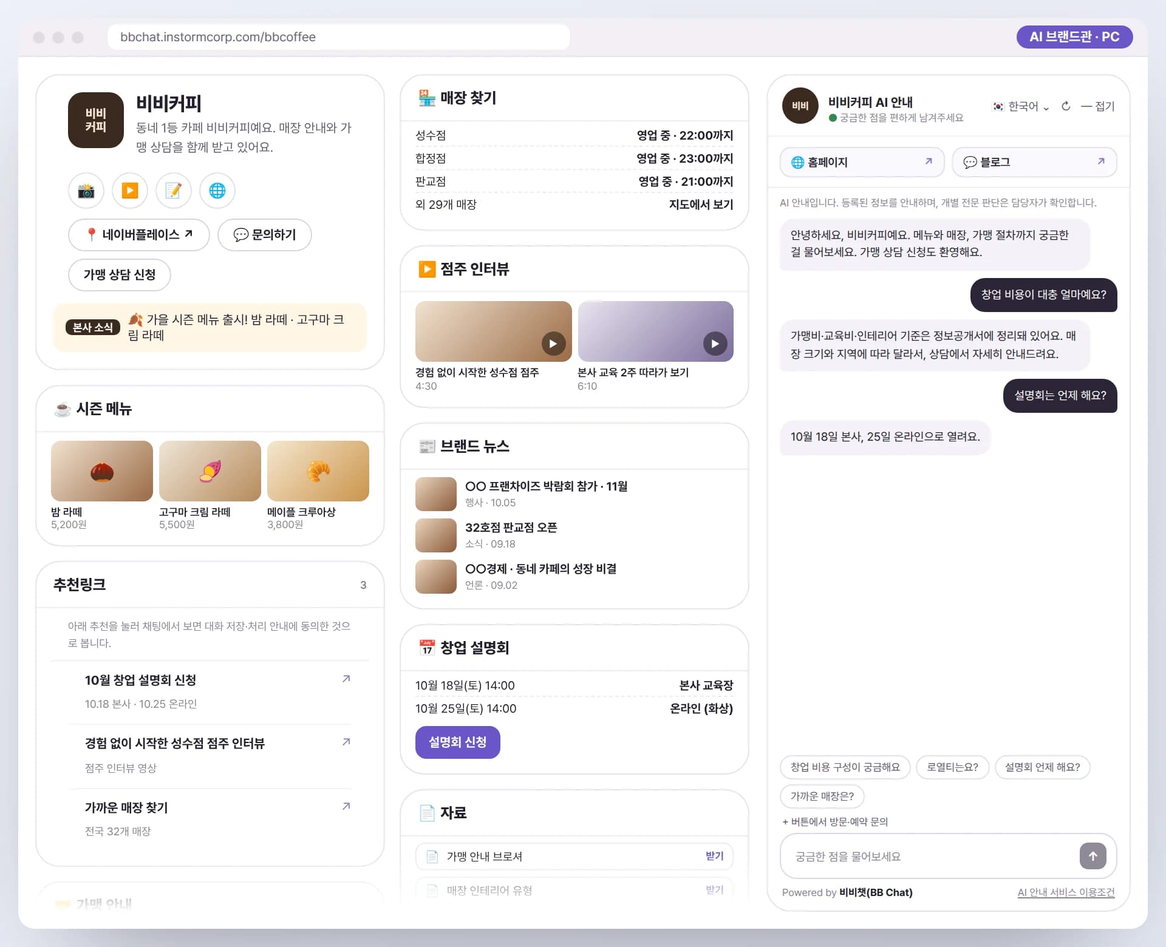Open arrow for 가까운 매장 찾기
Viewport: 1166px width, 947px height.
tap(346, 806)
